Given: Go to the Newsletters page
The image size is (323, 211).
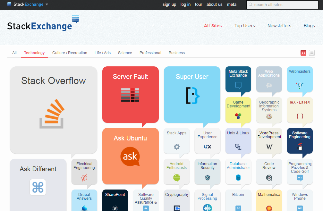Looking at the screenshot, I should point(279,26).
